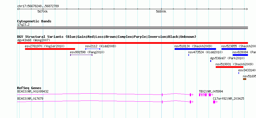This screenshot has height=118, width=256.
Task: Open the nsv519931 (Shaikh2009) label
Action: tap(234, 64)
